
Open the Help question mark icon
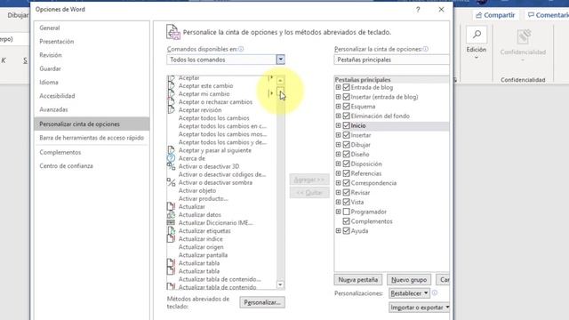pyautogui.click(x=418, y=10)
